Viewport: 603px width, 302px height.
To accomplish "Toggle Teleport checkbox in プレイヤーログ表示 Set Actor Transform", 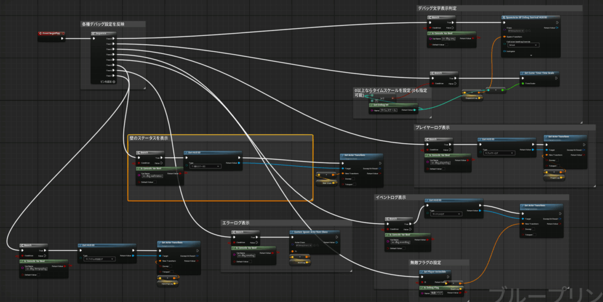I will [x=559, y=166].
